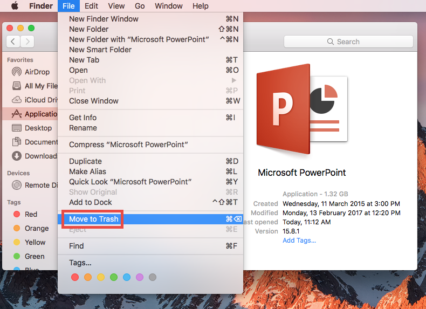Click the "Application - 1.32 GB" text

[315, 194]
